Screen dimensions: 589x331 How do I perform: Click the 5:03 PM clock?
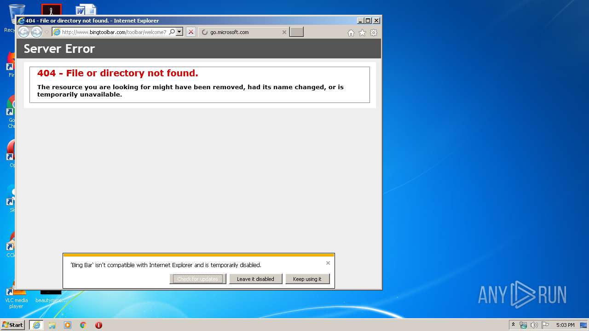click(x=565, y=325)
